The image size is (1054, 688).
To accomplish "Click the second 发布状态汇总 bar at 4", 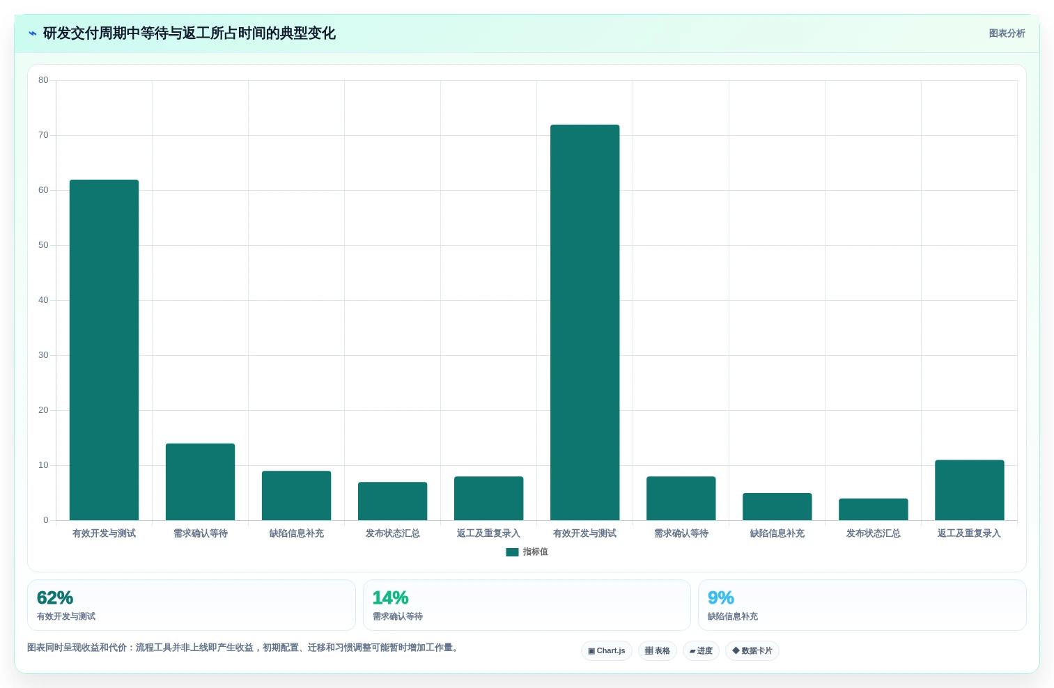I will tap(873, 510).
